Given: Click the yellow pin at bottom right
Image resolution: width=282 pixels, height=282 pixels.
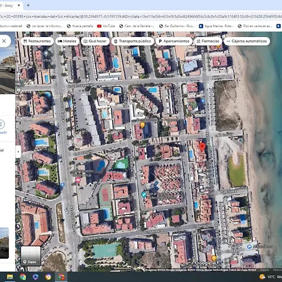Looking at the screenshot, I should (x=214, y=258).
